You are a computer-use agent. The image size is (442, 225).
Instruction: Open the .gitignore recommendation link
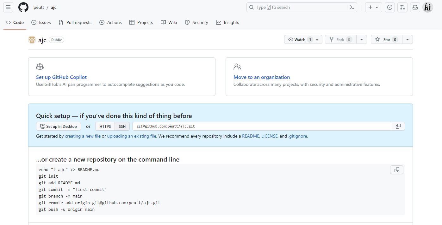(297, 136)
